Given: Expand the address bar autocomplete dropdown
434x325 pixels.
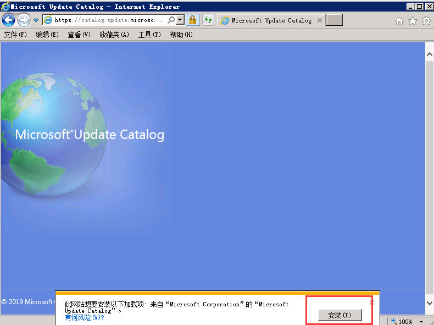Looking at the screenshot, I should point(180,20).
